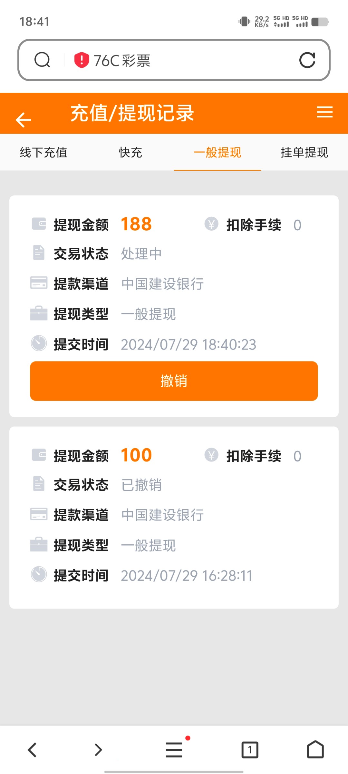348x774 pixels.
Task: Tap the search magnifier icon in address bar
Action: pos(42,60)
